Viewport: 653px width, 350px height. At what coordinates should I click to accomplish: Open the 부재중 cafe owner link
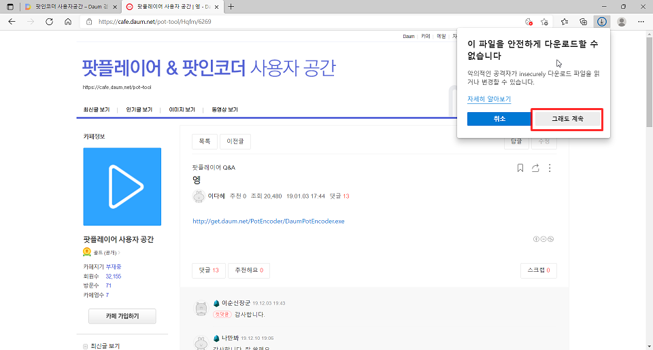(114, 266)
